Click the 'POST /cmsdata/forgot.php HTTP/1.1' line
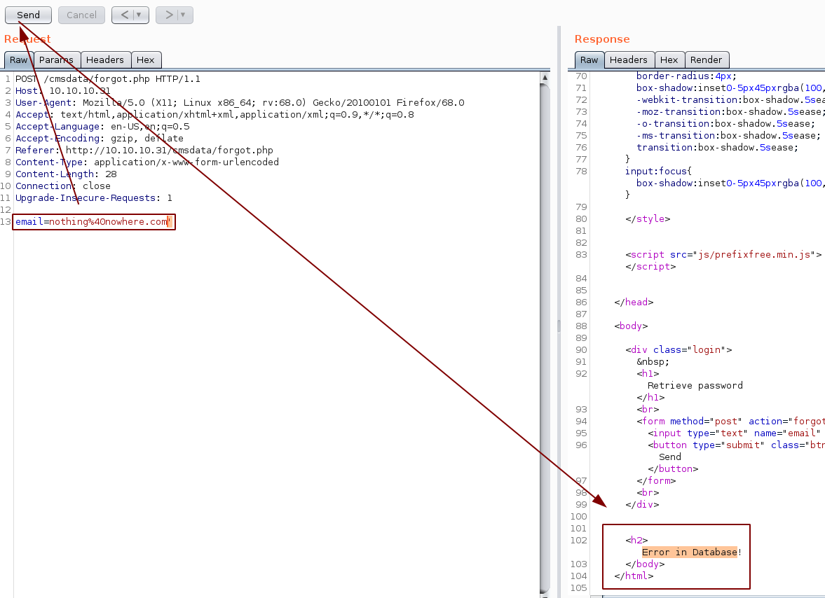825x598 pixels. (x=108, y=79)
